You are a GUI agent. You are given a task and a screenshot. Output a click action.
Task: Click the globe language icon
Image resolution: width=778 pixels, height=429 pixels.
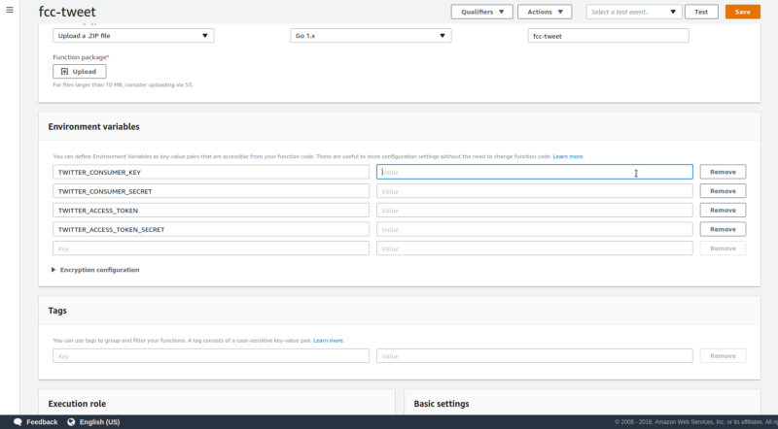click(71, 422)
